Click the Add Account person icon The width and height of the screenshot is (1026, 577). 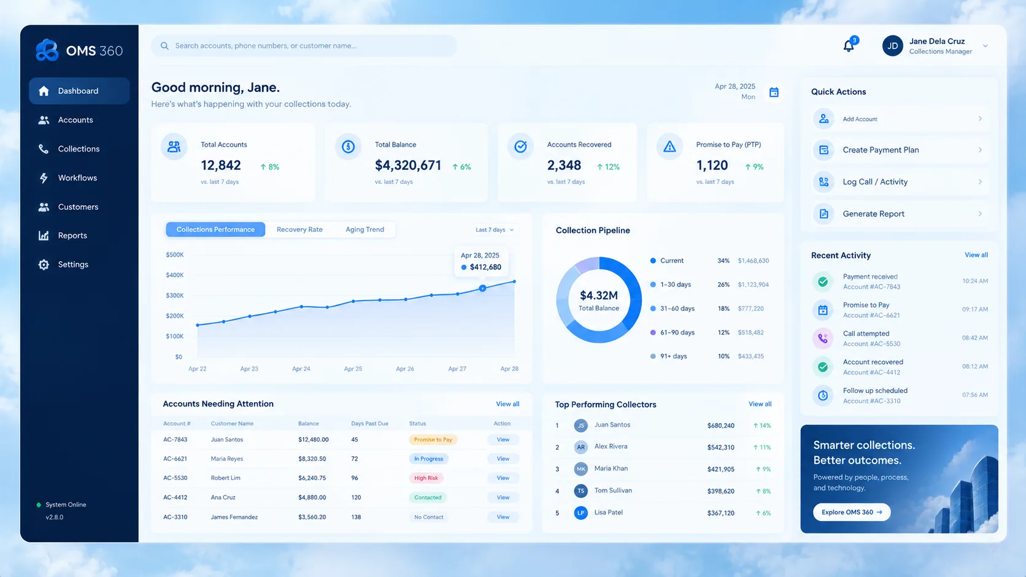(823, 118)
